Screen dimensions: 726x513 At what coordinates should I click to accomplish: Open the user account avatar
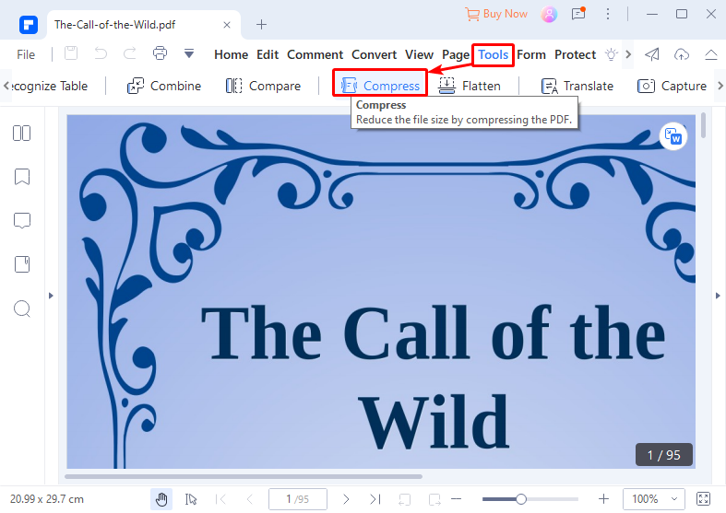pos(549,15)
